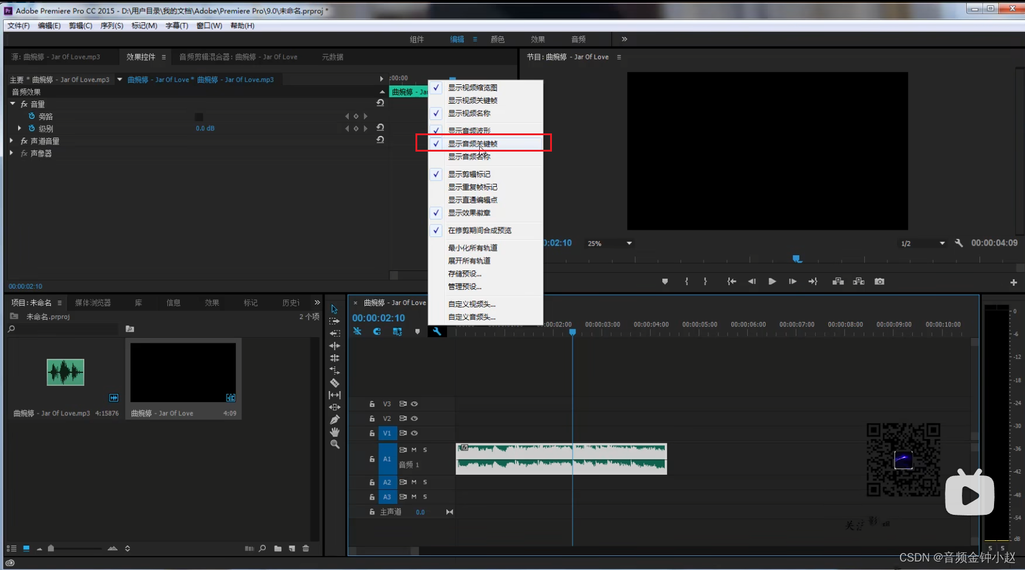The image size is (1025, 570).
Task: Click 自定义音频头... menu item
Action: 485,317
